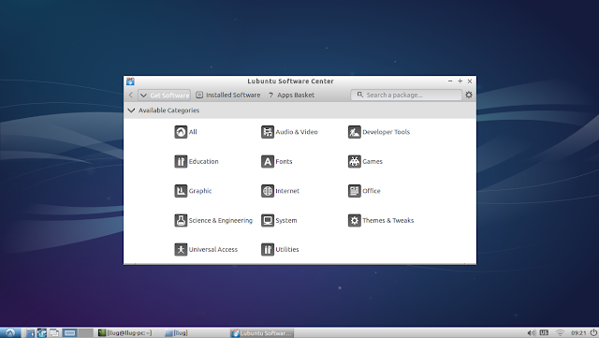Screen dimensions: 599x338
Task: Open the Audio & Video category
Action: coord(289,132)
